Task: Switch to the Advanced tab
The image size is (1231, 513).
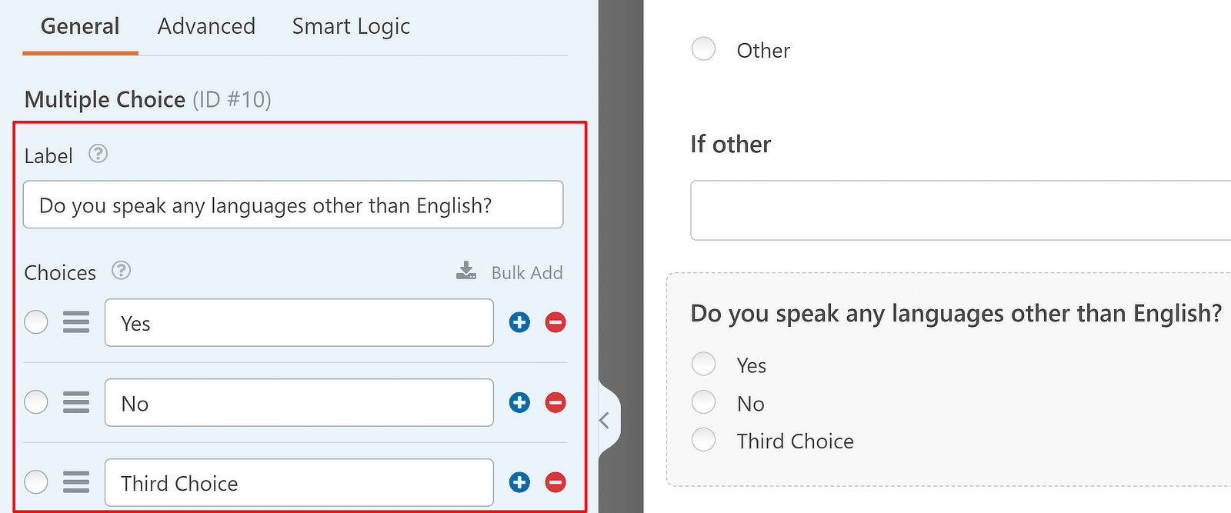Action: tap(206, 25)
